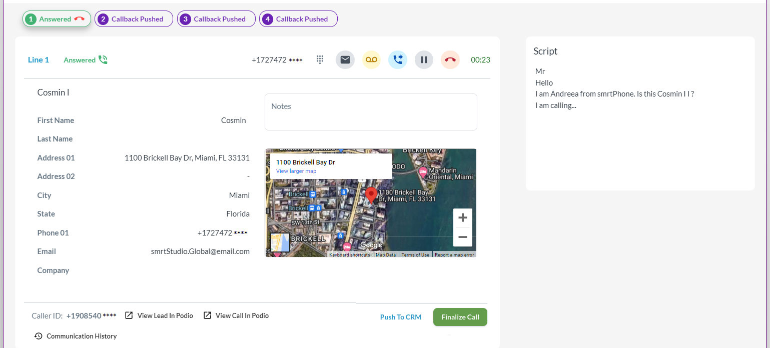Click the yellow voicemail drop icon
Viewport: 770px width, 348px height.
[x=371, y=60]
